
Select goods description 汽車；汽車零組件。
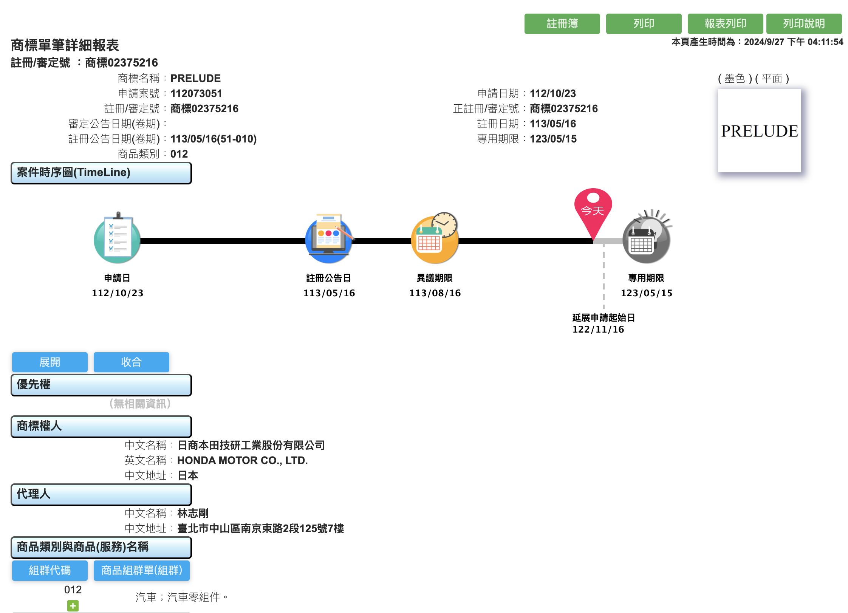pyautogui.click(x=182, y=597)
